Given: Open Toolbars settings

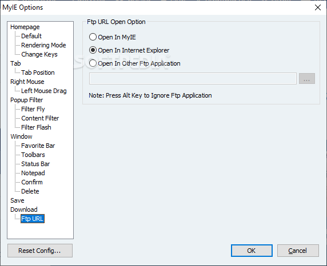Looking at the screenshot, I should [33, 155].
